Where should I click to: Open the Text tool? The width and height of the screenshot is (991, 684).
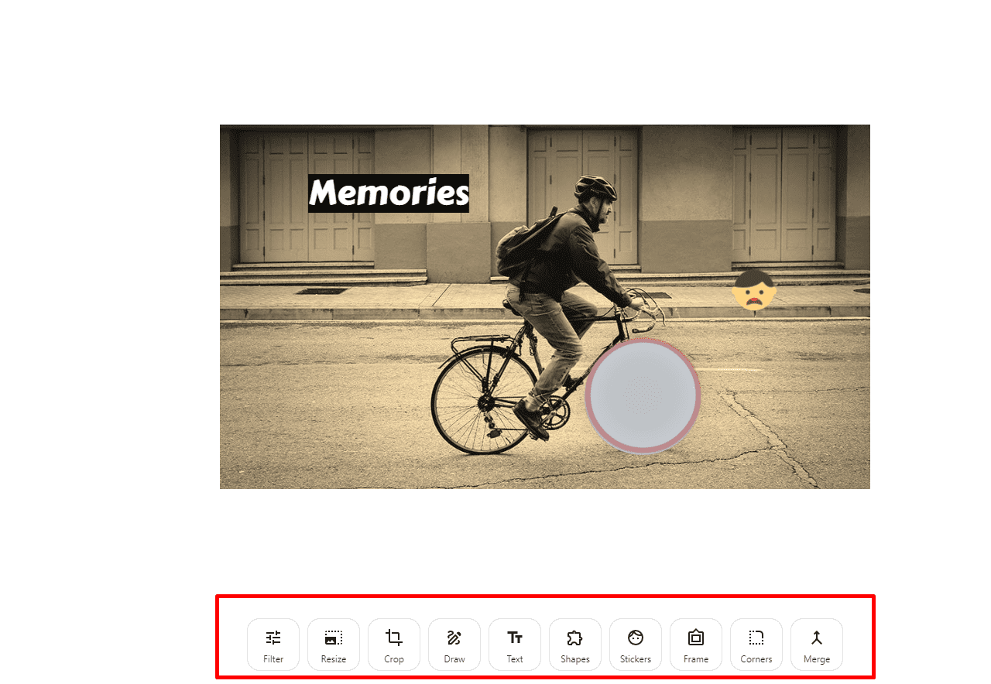click(x=515, y=645)
